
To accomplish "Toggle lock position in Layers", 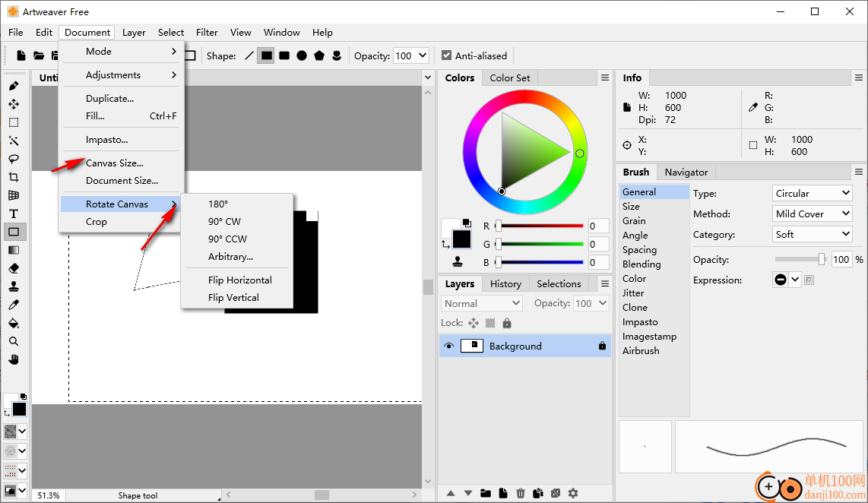I will [x=474, y=323].
